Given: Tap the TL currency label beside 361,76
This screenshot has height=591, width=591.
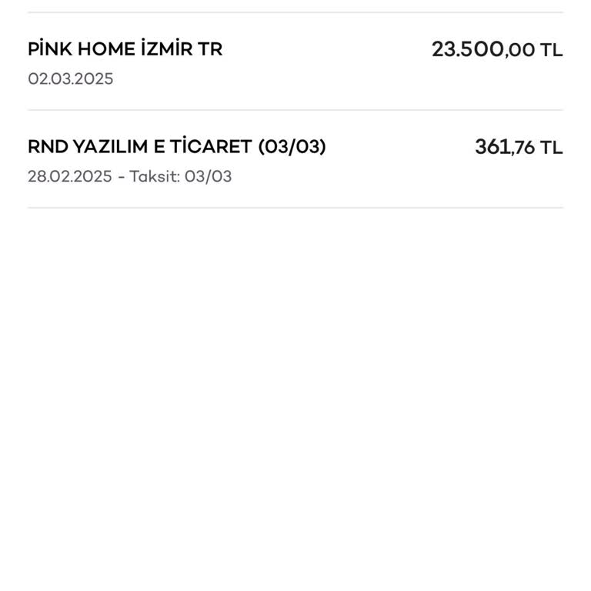Looking at the screenshot, I should (x=551, y=148).
